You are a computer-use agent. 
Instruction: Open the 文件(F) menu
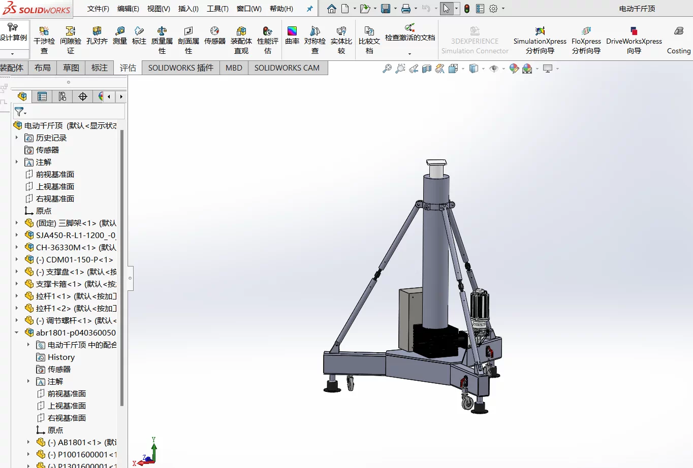tap(98, 9)
